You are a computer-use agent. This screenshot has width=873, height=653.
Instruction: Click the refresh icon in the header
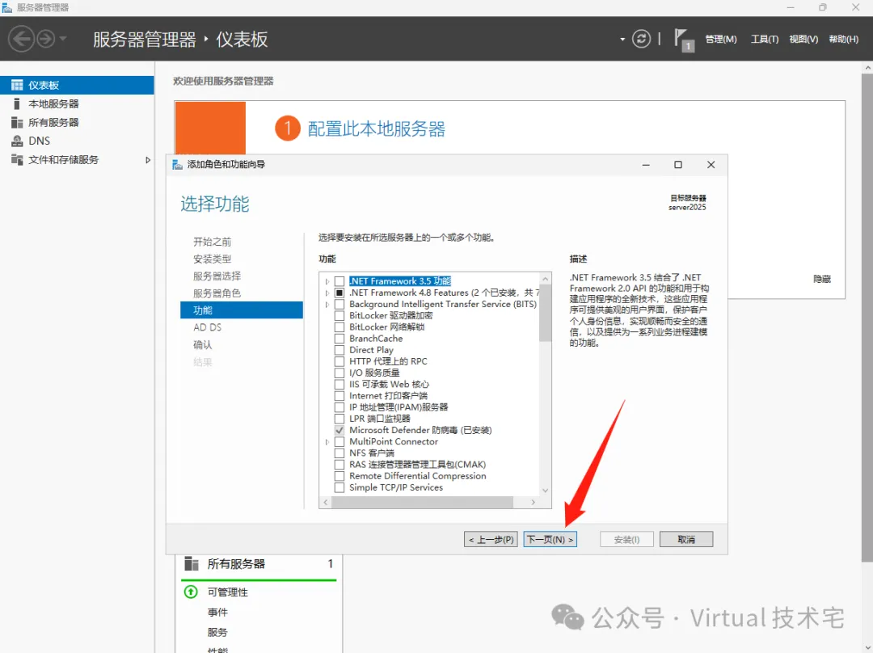641,39
